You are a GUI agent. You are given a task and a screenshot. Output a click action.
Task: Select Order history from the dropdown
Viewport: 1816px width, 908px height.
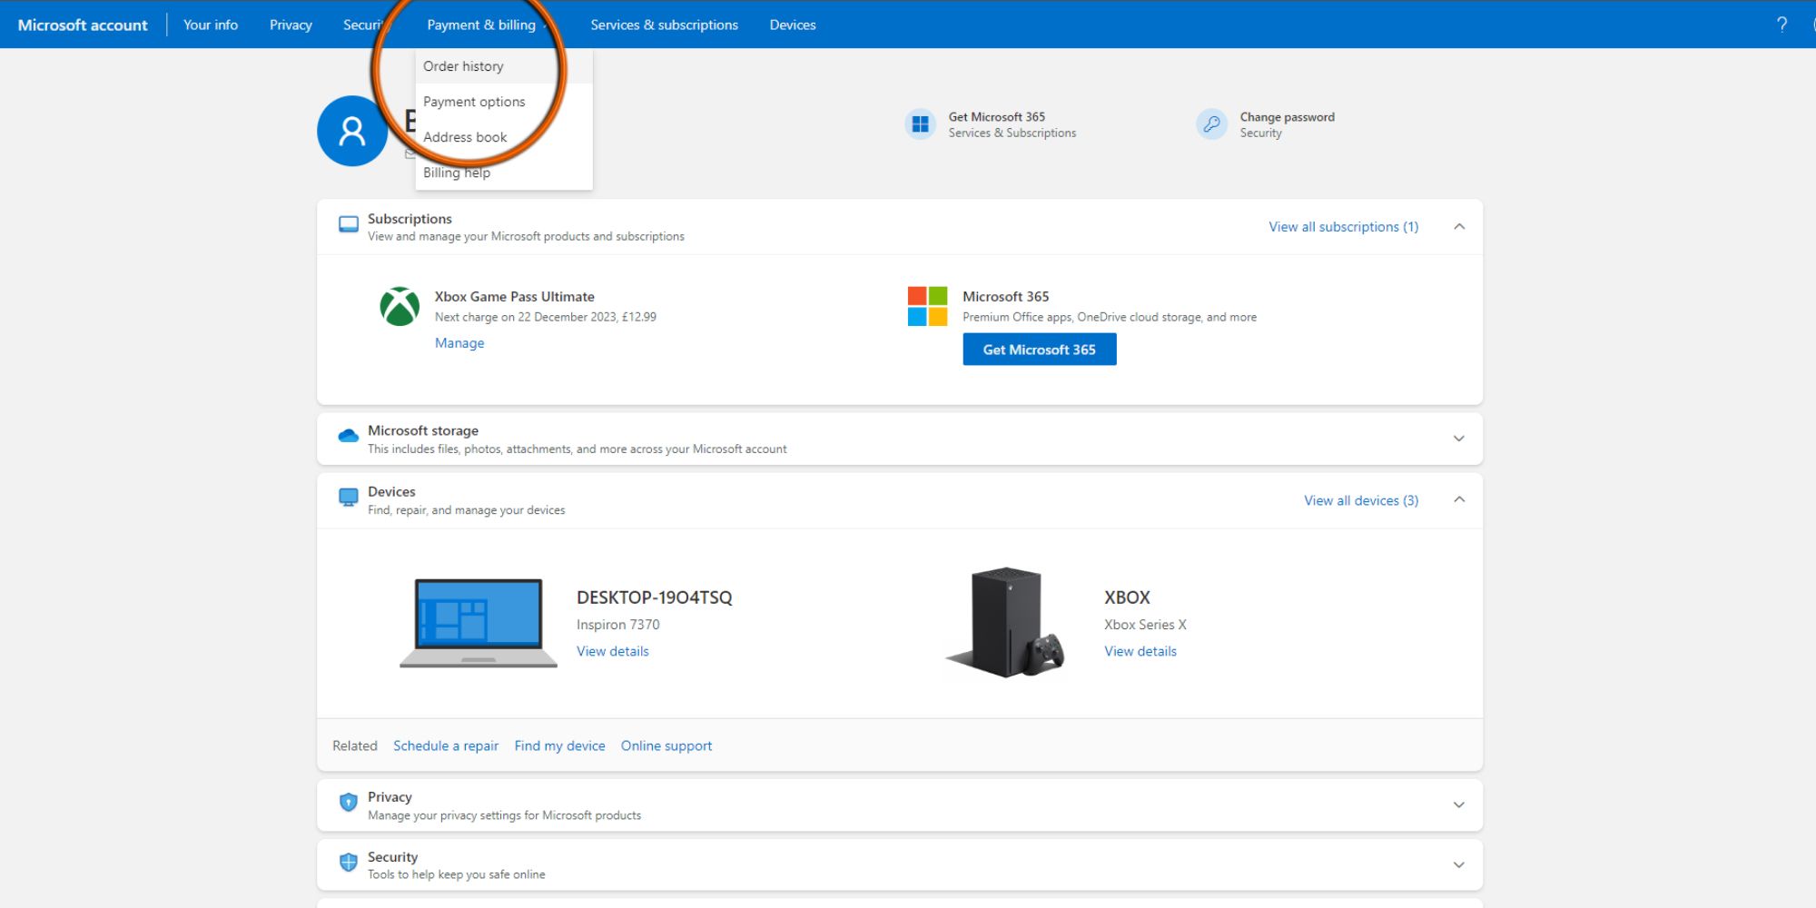(x=504, y=66)
